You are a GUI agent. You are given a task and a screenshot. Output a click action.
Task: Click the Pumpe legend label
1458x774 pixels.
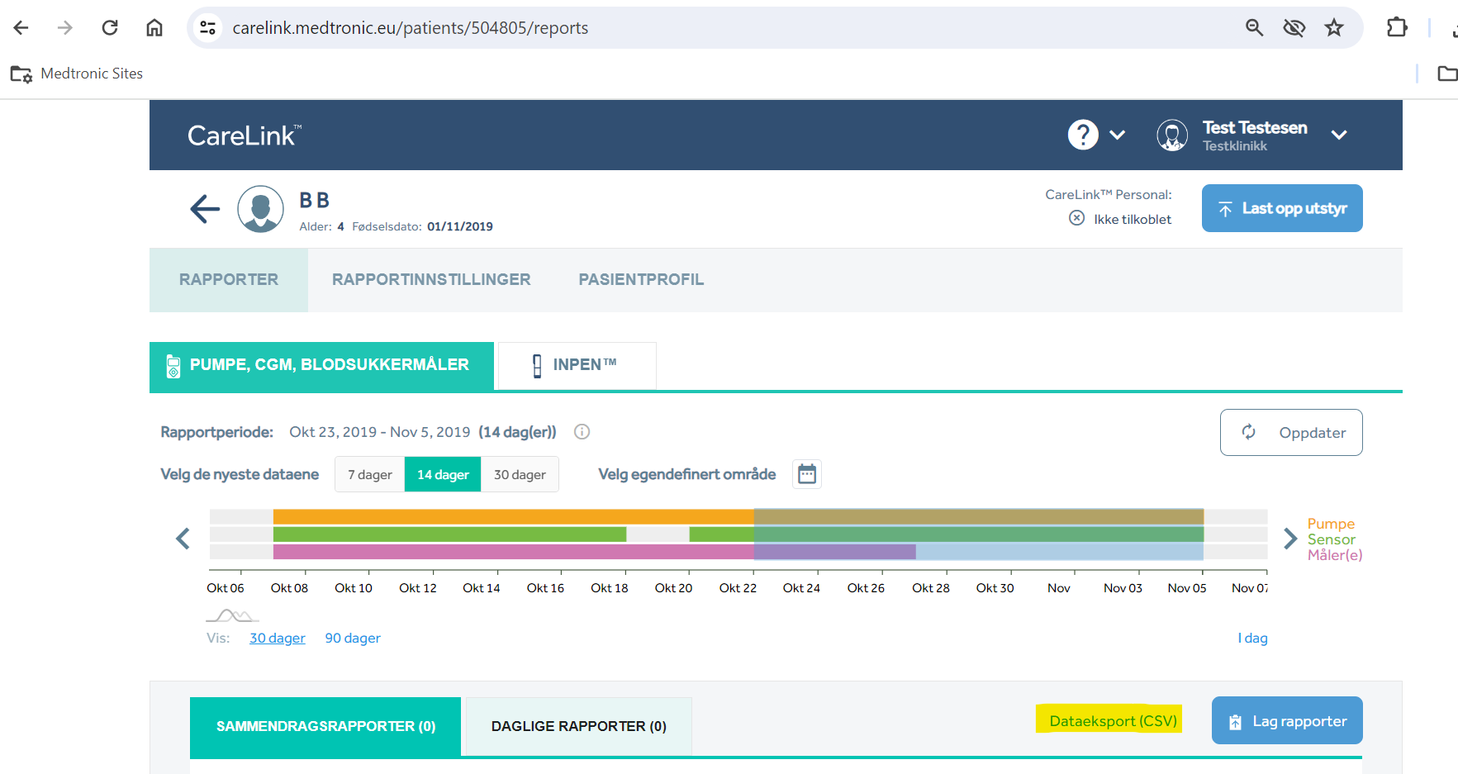coord(1331,524)
